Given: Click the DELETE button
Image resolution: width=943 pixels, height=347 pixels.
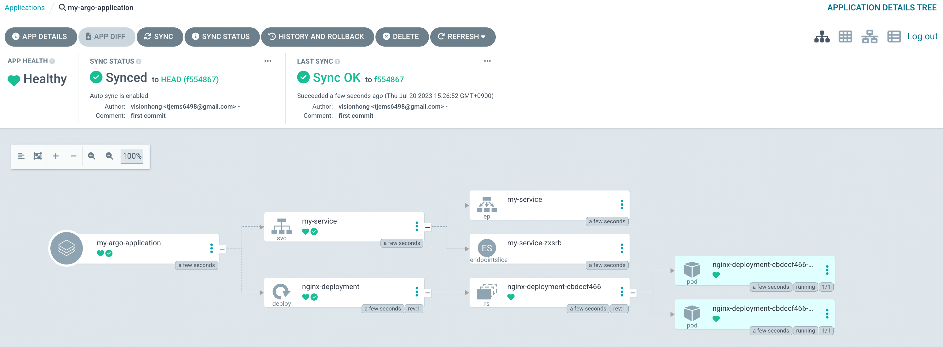Looking at the screenshot, I should [402, 37].
